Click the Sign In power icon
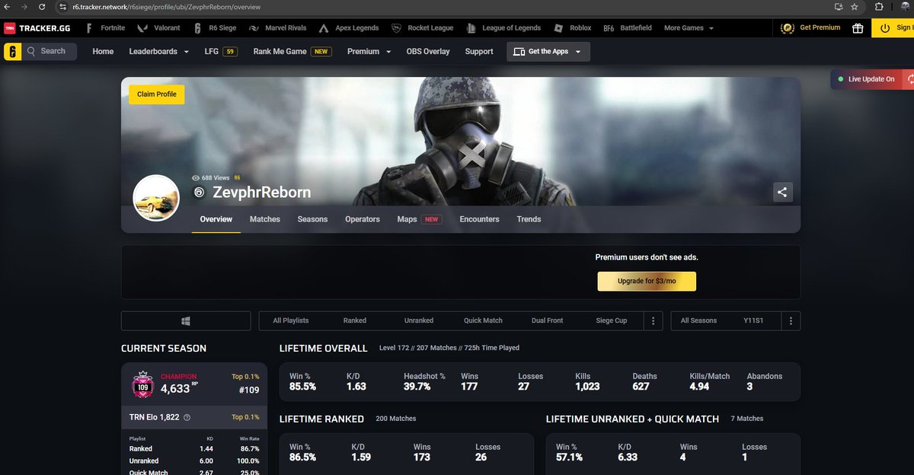Image resolution: width=914 pixels, height=475 pixels. 884,27
